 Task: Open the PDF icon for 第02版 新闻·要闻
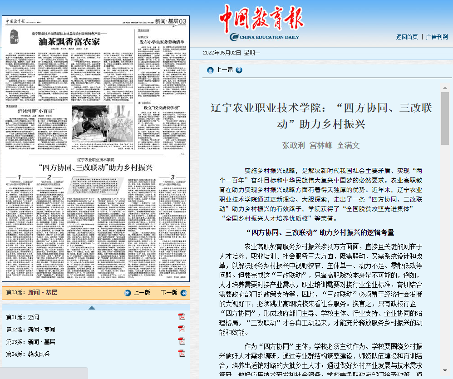(182, 329)
